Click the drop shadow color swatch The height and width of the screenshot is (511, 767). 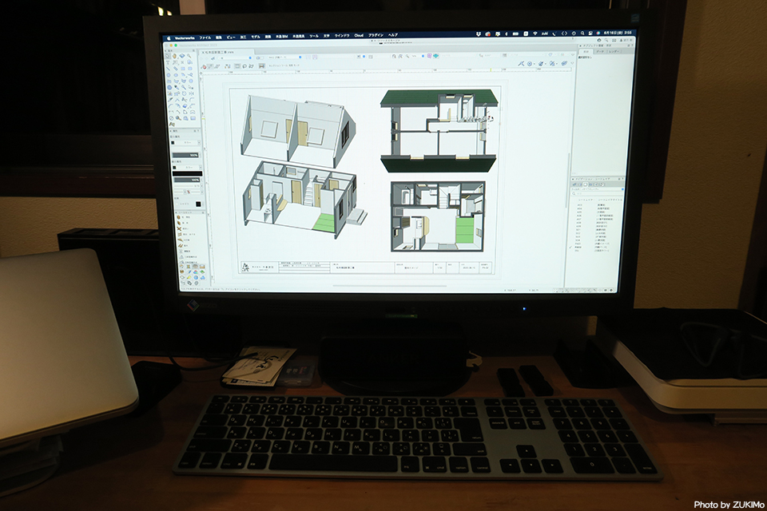point(197,204)
